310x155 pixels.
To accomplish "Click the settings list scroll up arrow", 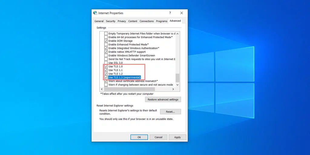I will (x=177, y=34).
